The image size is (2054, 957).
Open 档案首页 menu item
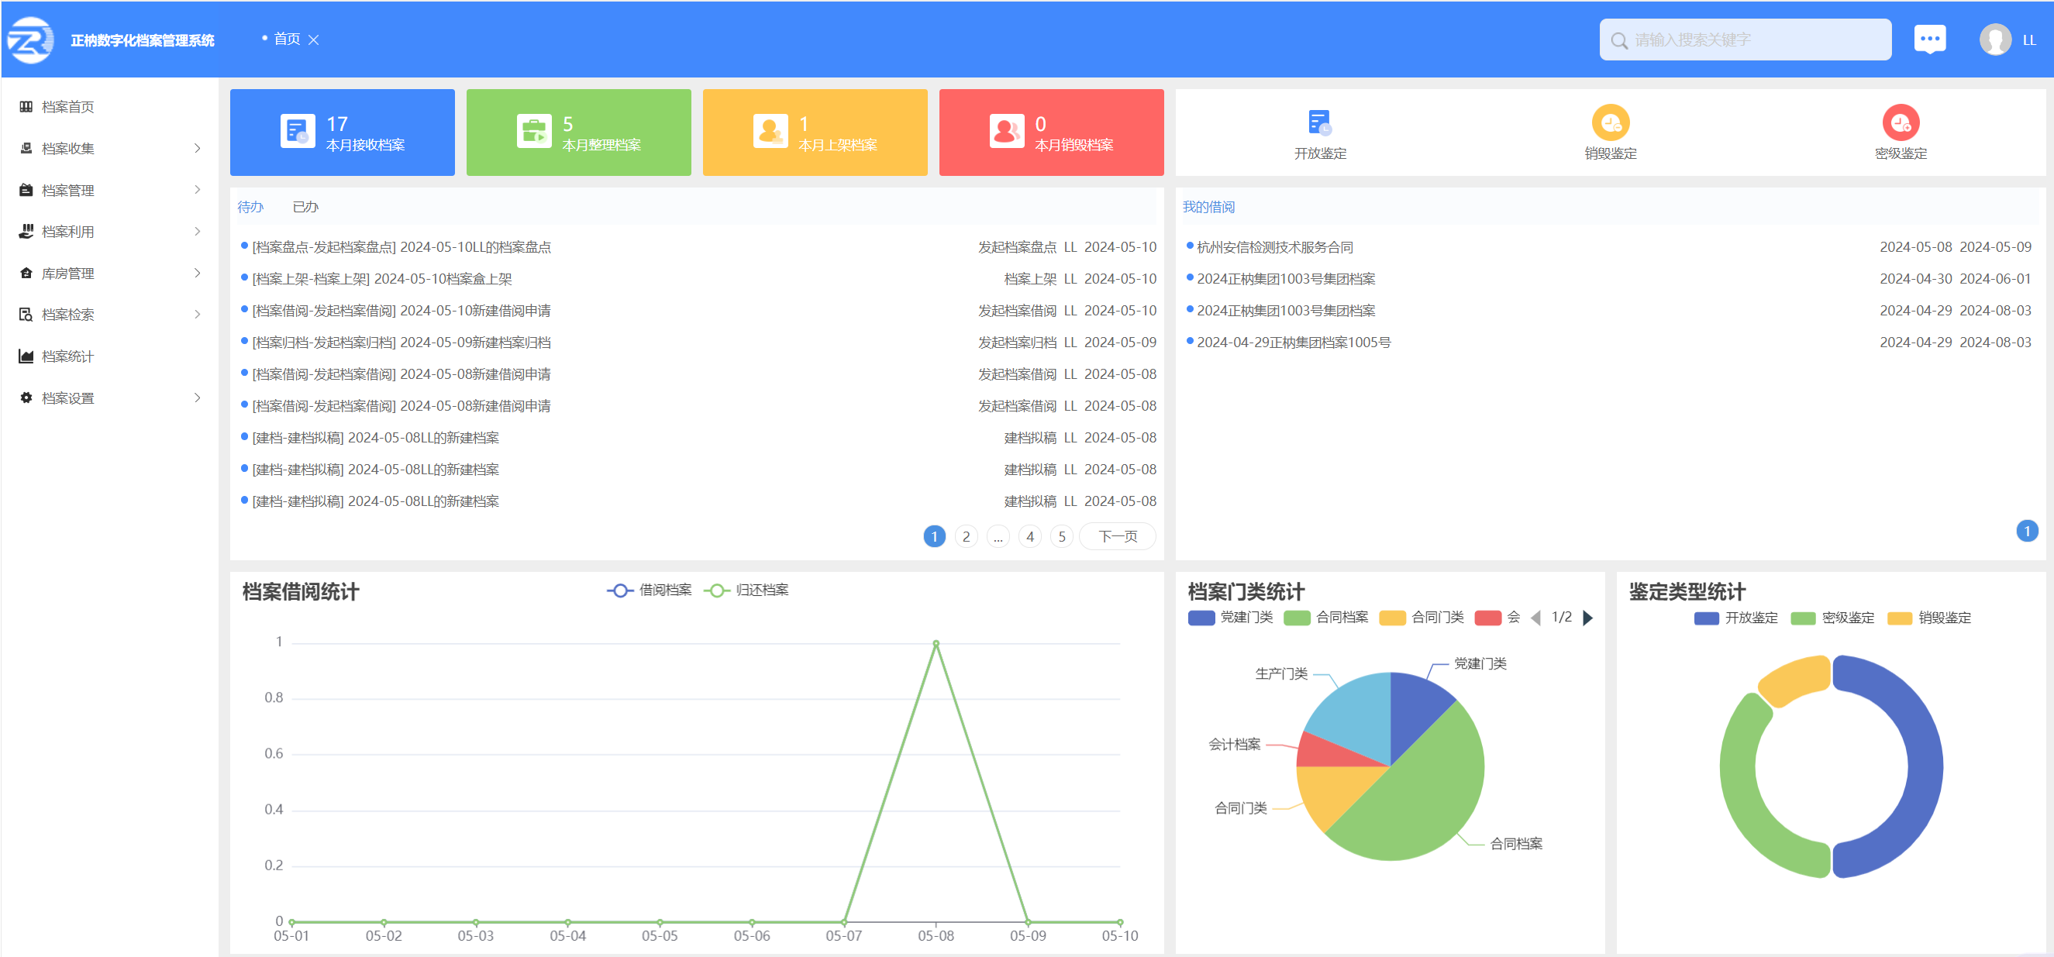tap(109, 107)
